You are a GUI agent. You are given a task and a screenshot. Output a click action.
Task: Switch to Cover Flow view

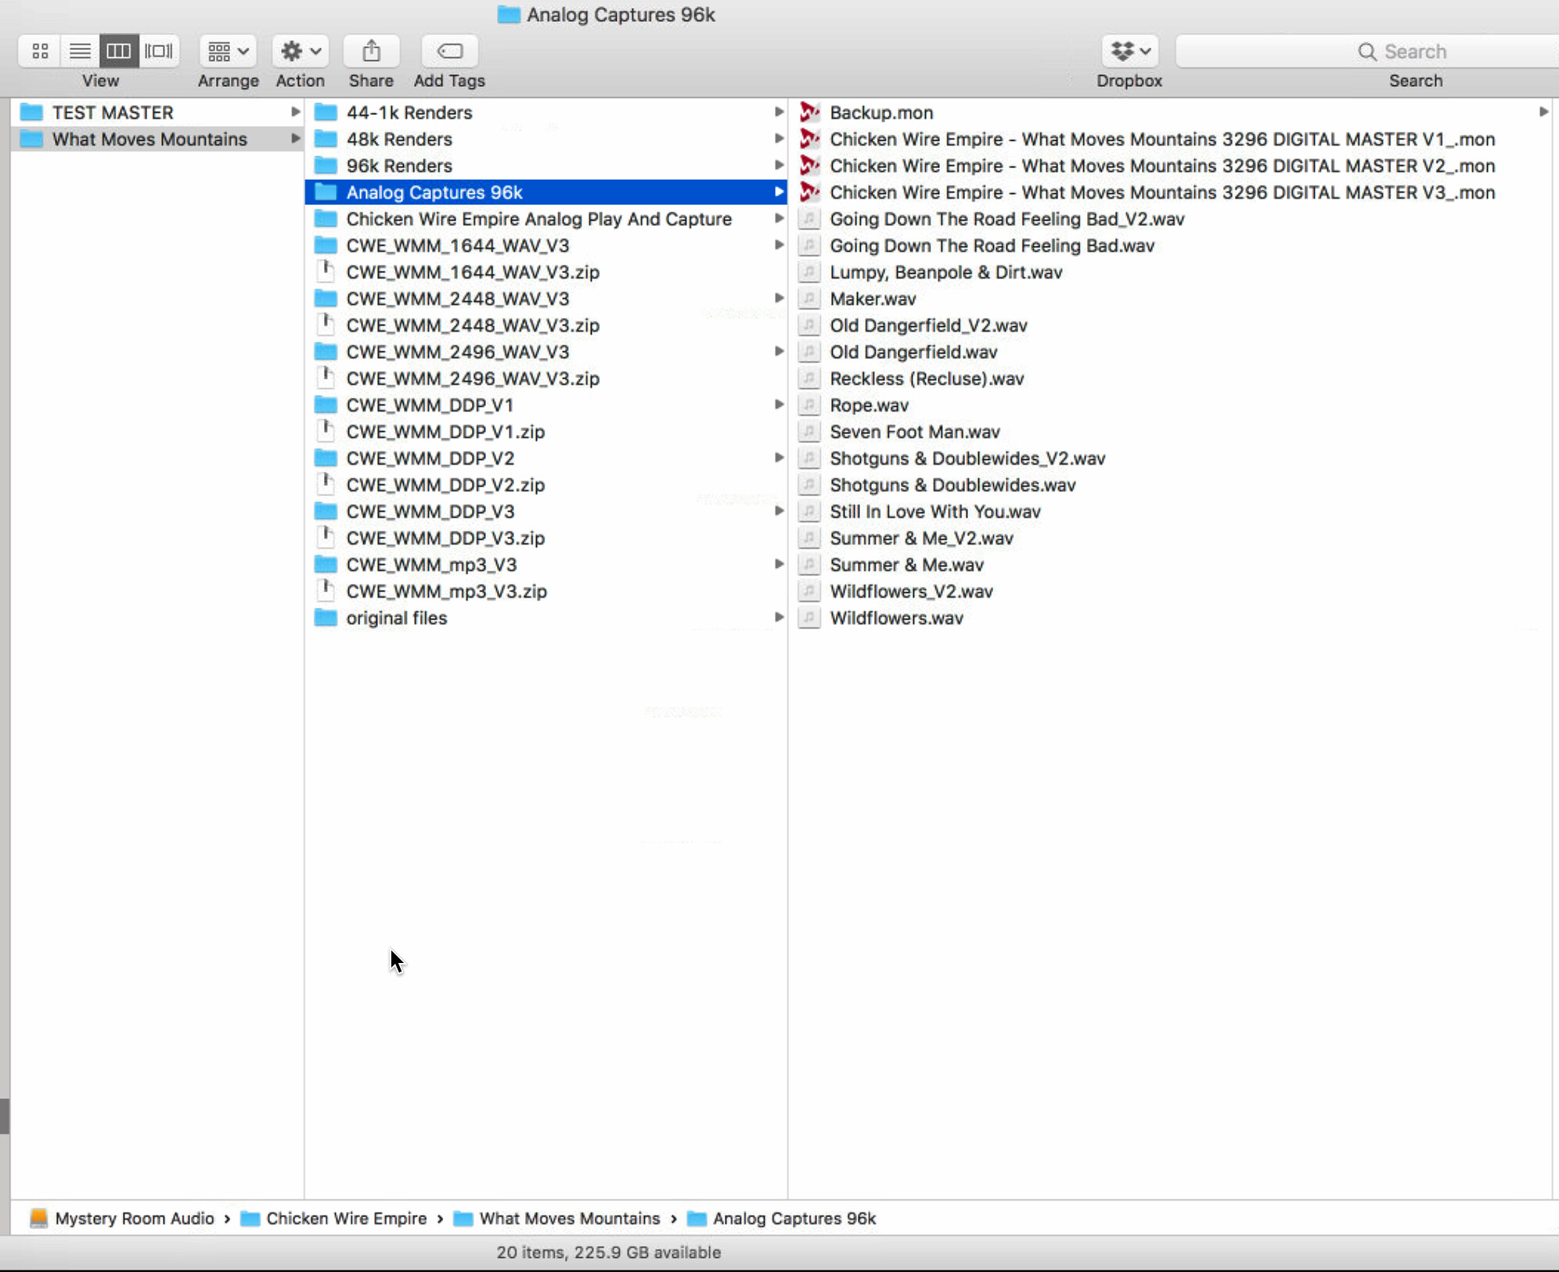click(x=159, y=52)
